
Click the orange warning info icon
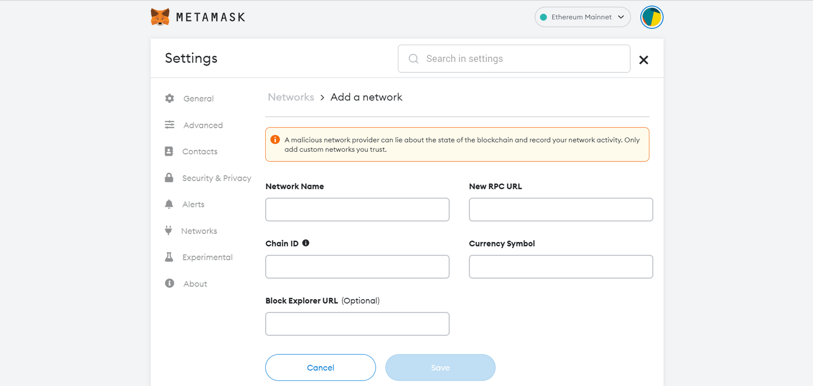tap(275, 139)
